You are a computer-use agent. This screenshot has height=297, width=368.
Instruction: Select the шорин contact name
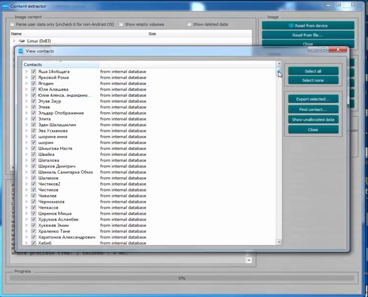(46, 143)
